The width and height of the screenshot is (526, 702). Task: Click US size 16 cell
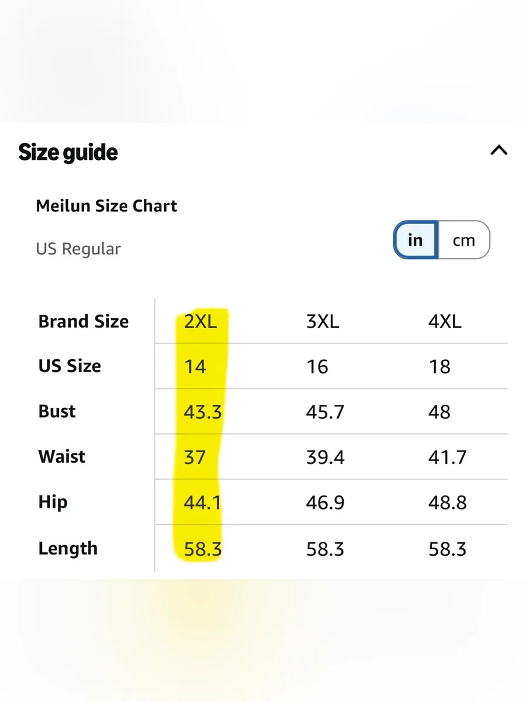[x=317, y=367]
